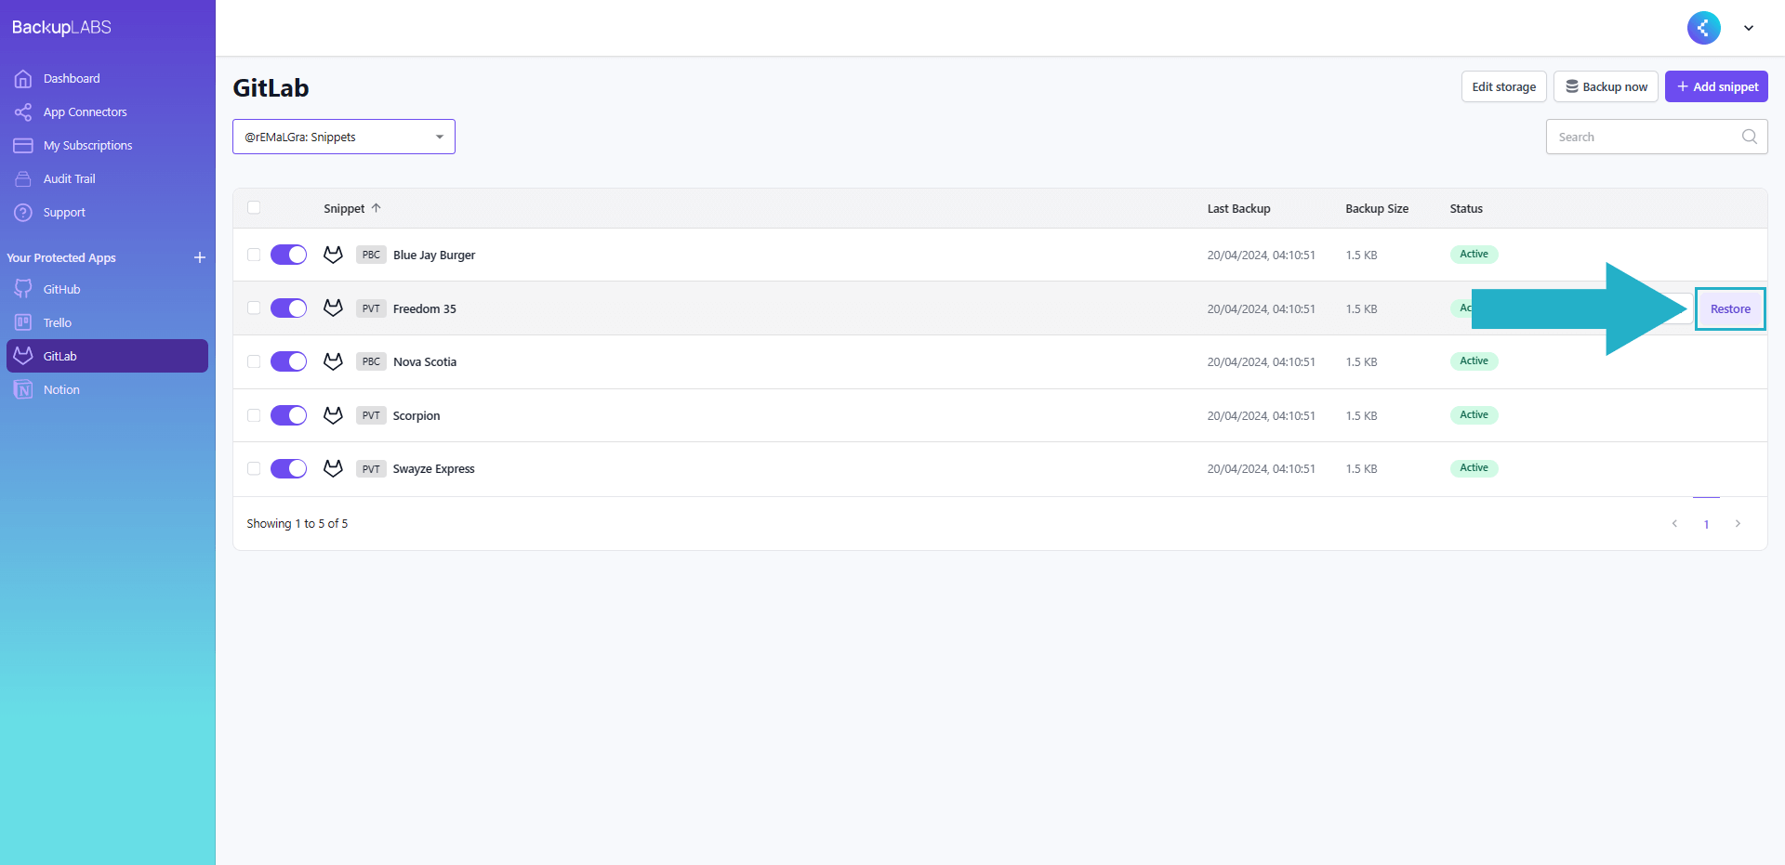The image size is (1785, 865).
Task: Click the search magnifier icon
Action: click(1750, 137)
